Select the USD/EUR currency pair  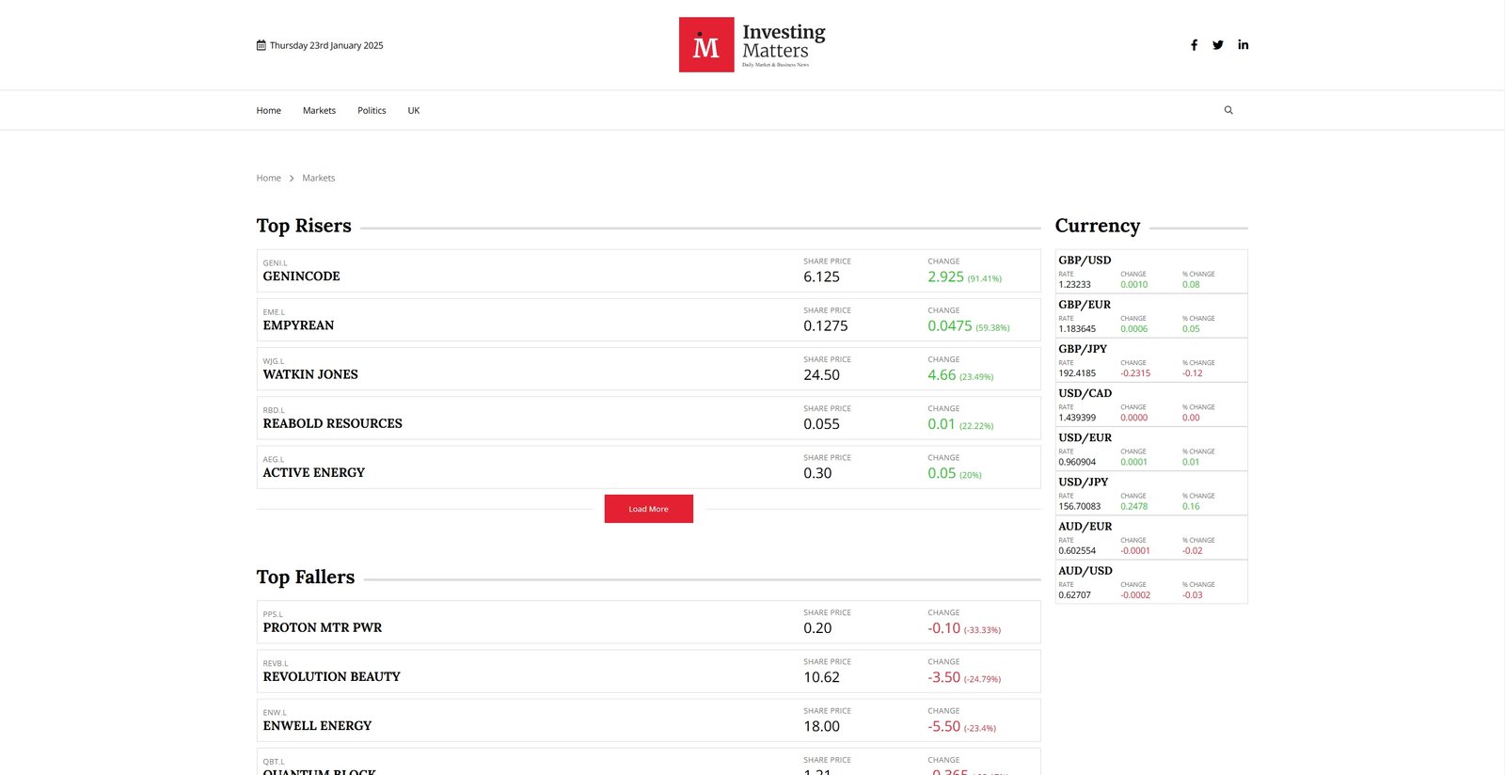click(1151, 449)
